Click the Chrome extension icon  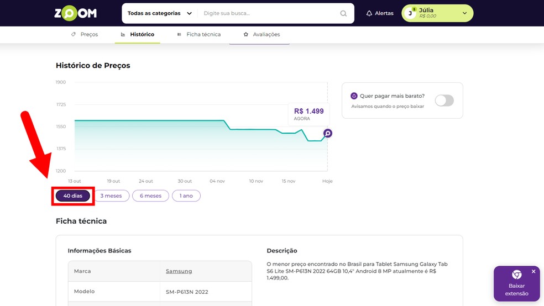click(516, 275)
